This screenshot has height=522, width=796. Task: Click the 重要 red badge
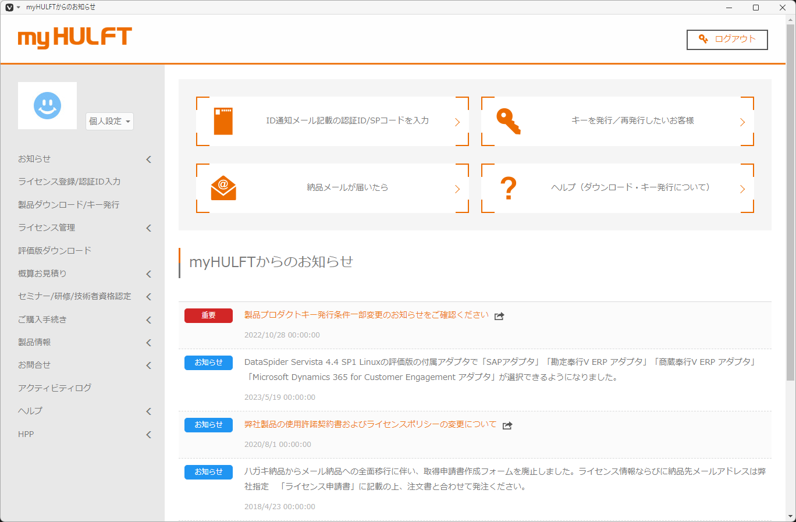click(x=208, y=315)
